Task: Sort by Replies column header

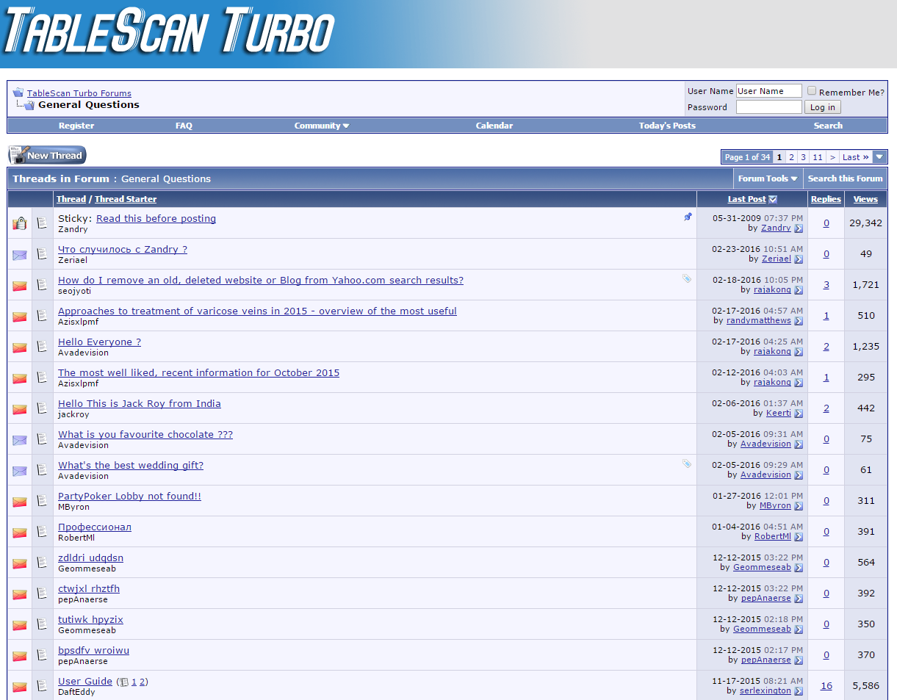Action: [x=826, y=199]
